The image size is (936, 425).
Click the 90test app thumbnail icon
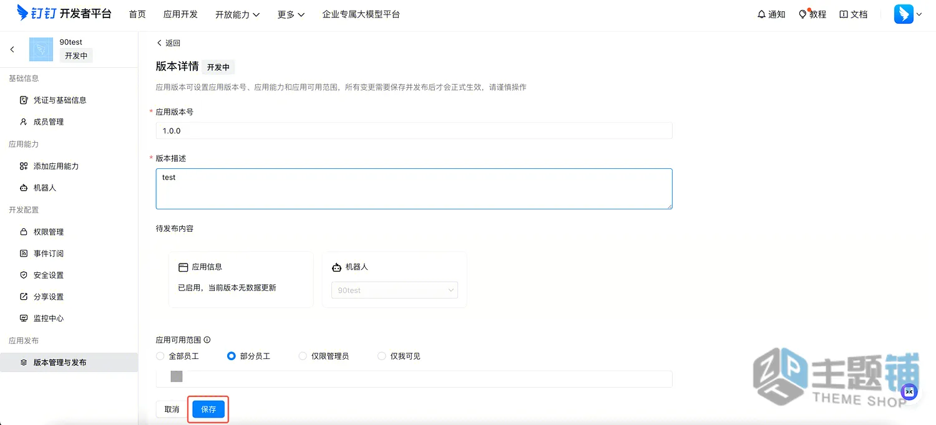[x=41, y=49]
